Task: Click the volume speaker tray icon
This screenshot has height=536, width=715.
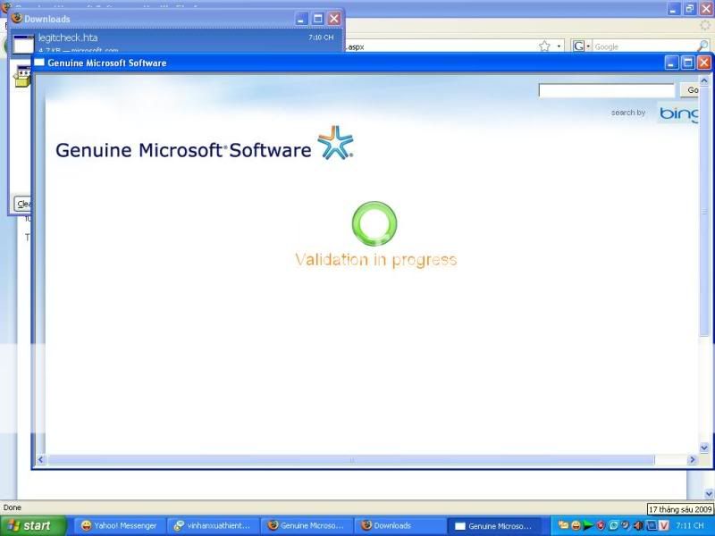Action: click(x=639, y=525)
